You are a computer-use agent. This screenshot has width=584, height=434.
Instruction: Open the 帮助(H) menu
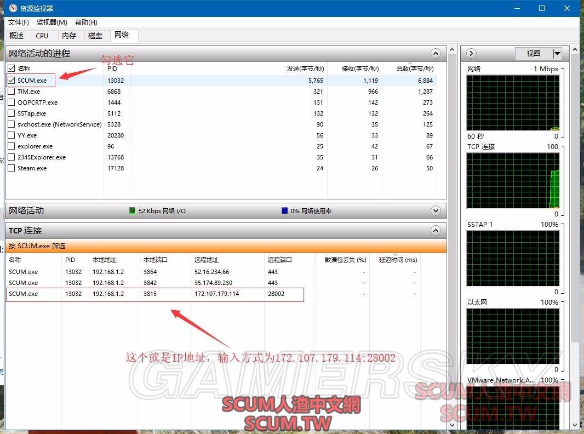coord(86,22)
